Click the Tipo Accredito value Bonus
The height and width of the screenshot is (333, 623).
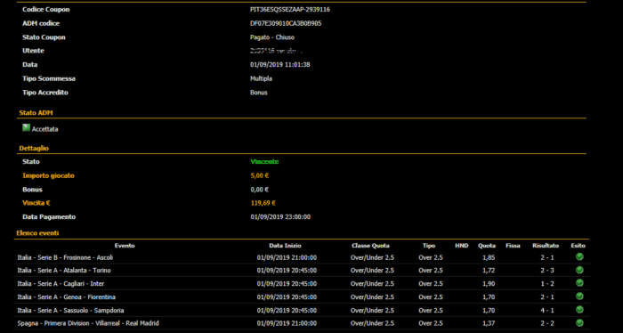(259, 93)
